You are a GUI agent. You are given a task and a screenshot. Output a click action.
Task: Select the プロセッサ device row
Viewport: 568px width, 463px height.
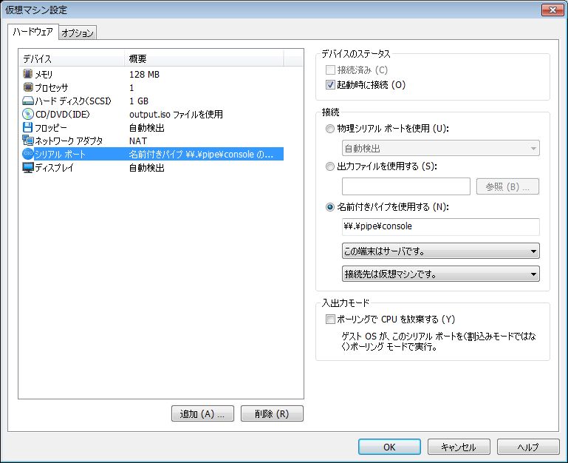152,87
